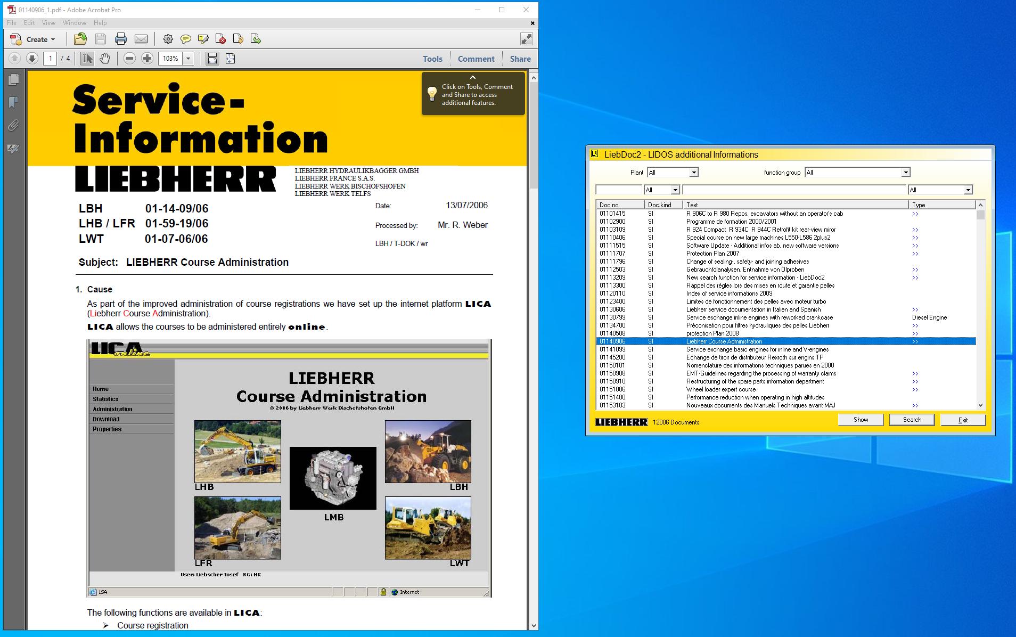Open preferences gear icon in Acrobat toolbar
Image resolution: width=1016 pixels, height=637 pixels.
pos(168,39)
